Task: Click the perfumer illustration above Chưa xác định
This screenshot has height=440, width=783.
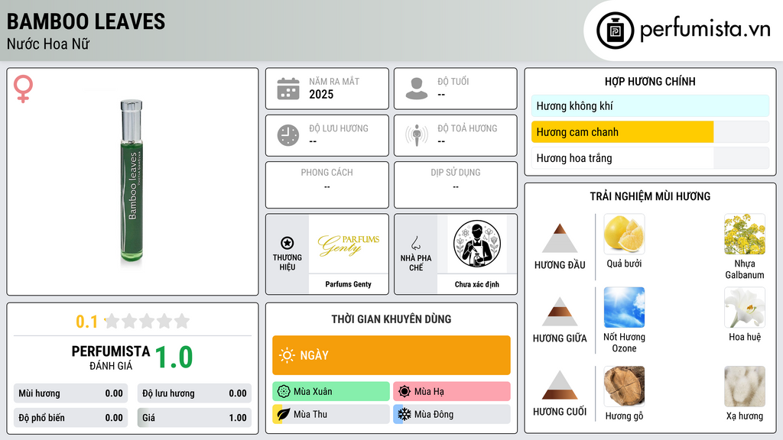Action: pos(477,244)
